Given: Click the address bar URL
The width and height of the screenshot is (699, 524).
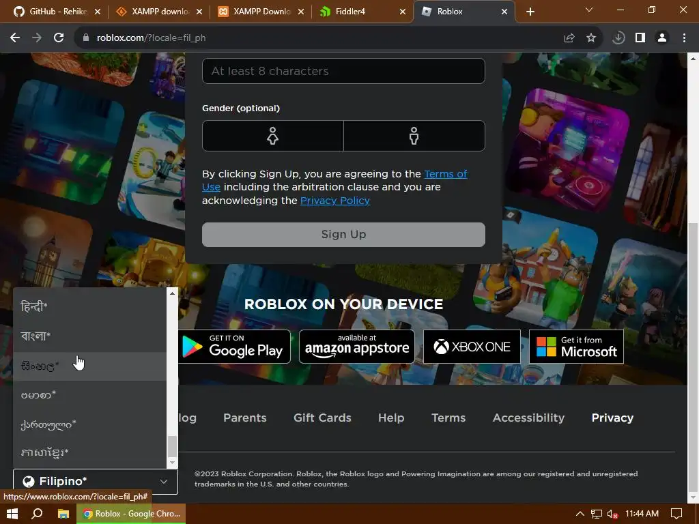Looking at the screenshot, I should 151,38.
